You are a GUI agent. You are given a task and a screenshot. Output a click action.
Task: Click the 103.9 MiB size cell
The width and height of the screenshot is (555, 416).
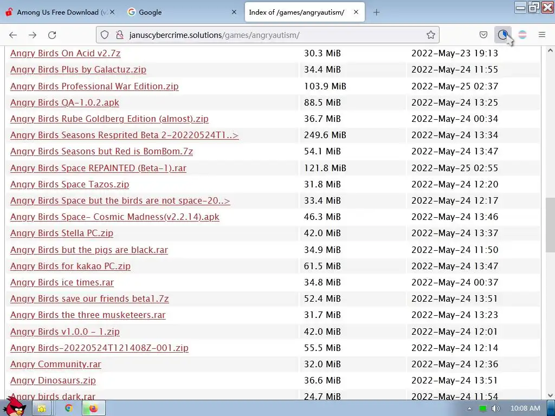[x=325, y=86]
